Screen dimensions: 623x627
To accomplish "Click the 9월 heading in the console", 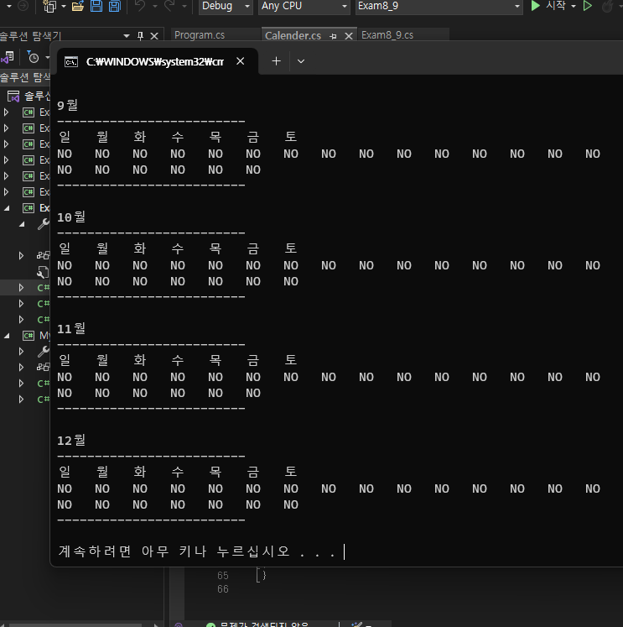I will click(67, 105).
